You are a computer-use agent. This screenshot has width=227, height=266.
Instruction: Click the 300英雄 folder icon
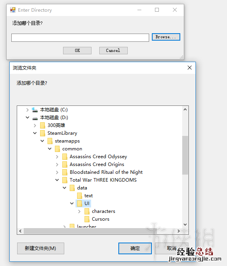coord(42,125)
